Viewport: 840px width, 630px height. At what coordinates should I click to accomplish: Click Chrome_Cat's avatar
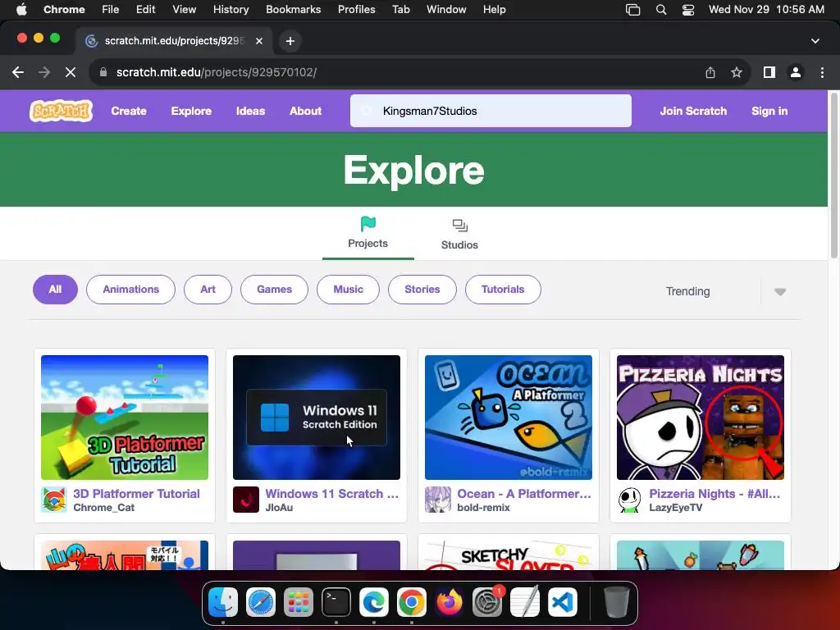(x=54, y=500)
